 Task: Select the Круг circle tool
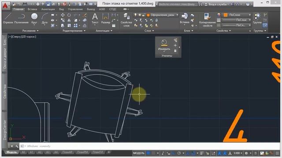(34, 18)
